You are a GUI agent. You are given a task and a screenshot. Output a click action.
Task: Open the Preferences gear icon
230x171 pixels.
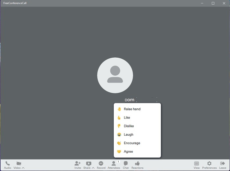pyautogui.click(x=209, y=163)
